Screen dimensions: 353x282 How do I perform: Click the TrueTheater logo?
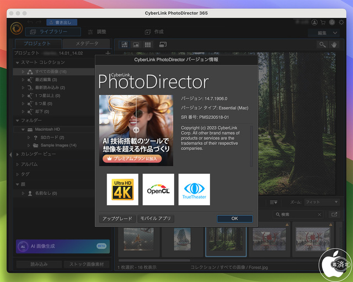pos(194,189)
